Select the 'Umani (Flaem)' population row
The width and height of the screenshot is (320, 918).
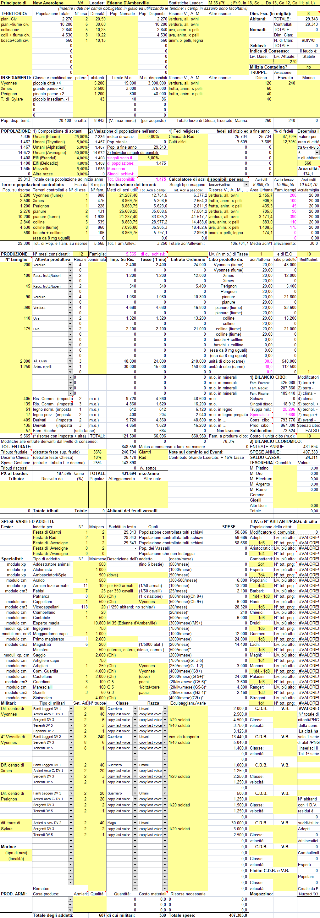[x=53, y=136]
